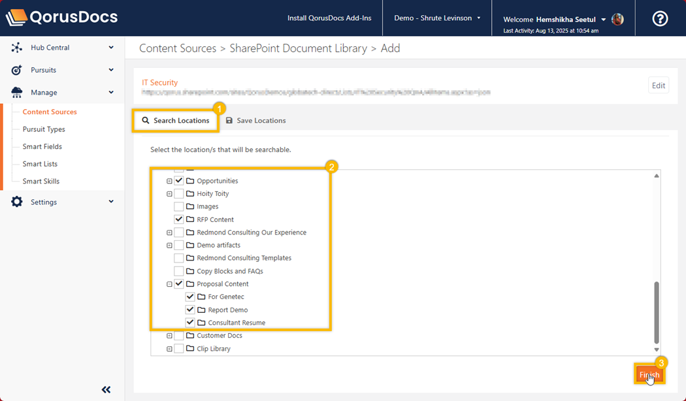Open the Demo - Shrute Levinson dropdown
Screen dimensions: 686x401
point(437,18)
